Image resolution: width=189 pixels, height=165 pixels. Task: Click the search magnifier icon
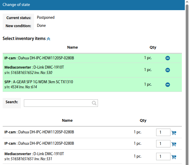pos(94,103)
